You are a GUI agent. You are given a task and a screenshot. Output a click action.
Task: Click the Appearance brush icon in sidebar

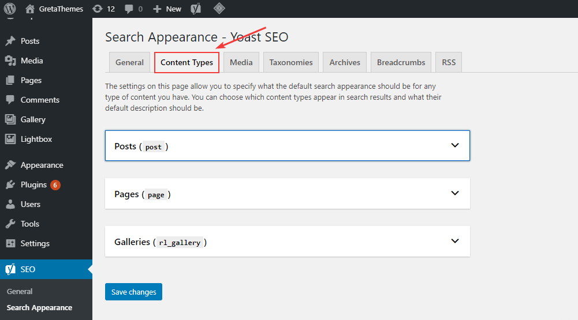tap(10, 164)
